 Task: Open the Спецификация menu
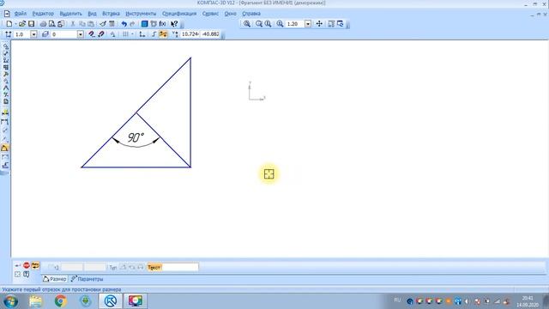coord(179,14)
